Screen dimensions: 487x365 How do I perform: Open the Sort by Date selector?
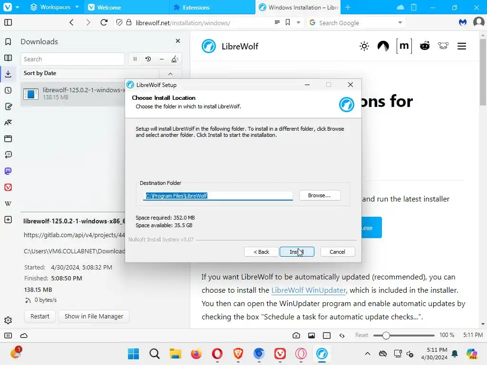point(90,73)
